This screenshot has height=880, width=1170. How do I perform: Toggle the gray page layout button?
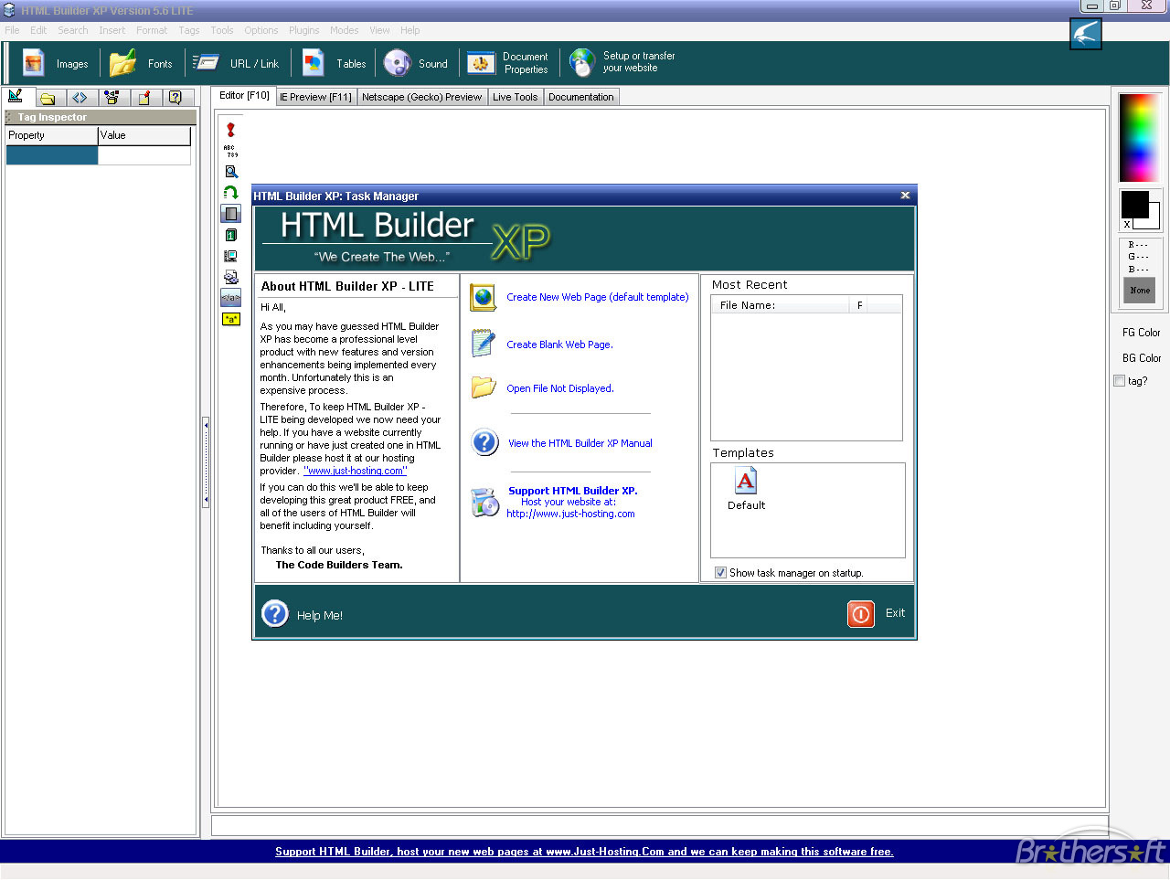pos(231,214)
